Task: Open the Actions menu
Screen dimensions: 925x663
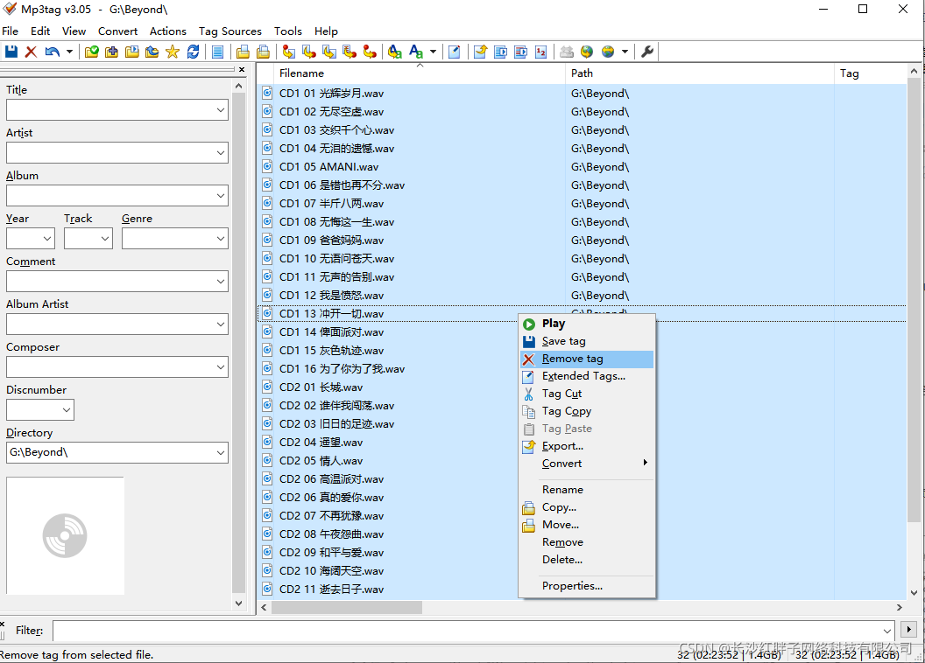Action: [x=167, y=31]
